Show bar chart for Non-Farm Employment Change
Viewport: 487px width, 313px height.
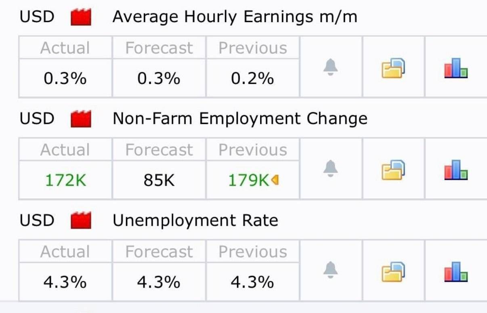456,170
